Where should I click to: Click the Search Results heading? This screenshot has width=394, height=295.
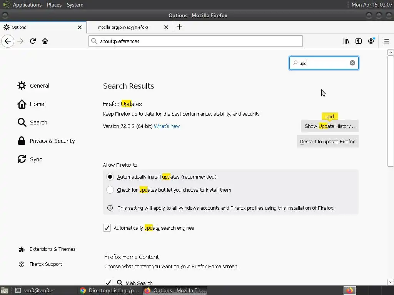[x=129, y=86]
